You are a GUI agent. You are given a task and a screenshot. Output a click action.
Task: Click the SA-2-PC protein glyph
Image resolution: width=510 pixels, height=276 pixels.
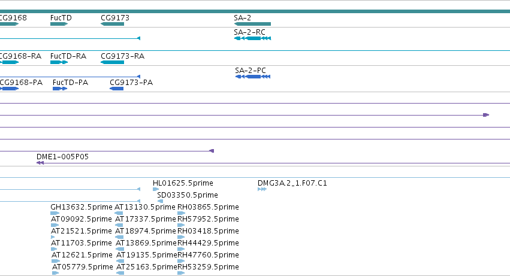click(x=253, y=77)
